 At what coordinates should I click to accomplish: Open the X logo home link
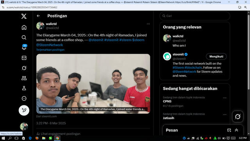click(x=24, y=16)
